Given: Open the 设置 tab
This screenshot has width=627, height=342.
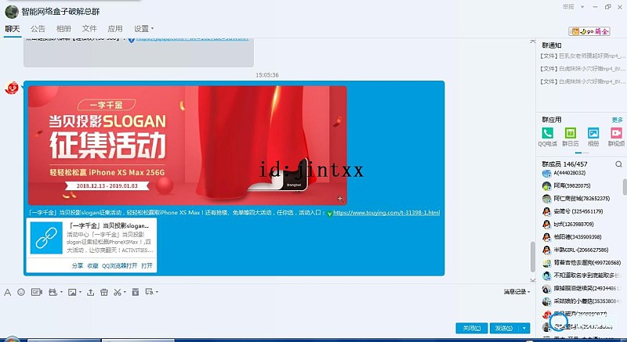Looking at the screenshot, I should 141,29.
